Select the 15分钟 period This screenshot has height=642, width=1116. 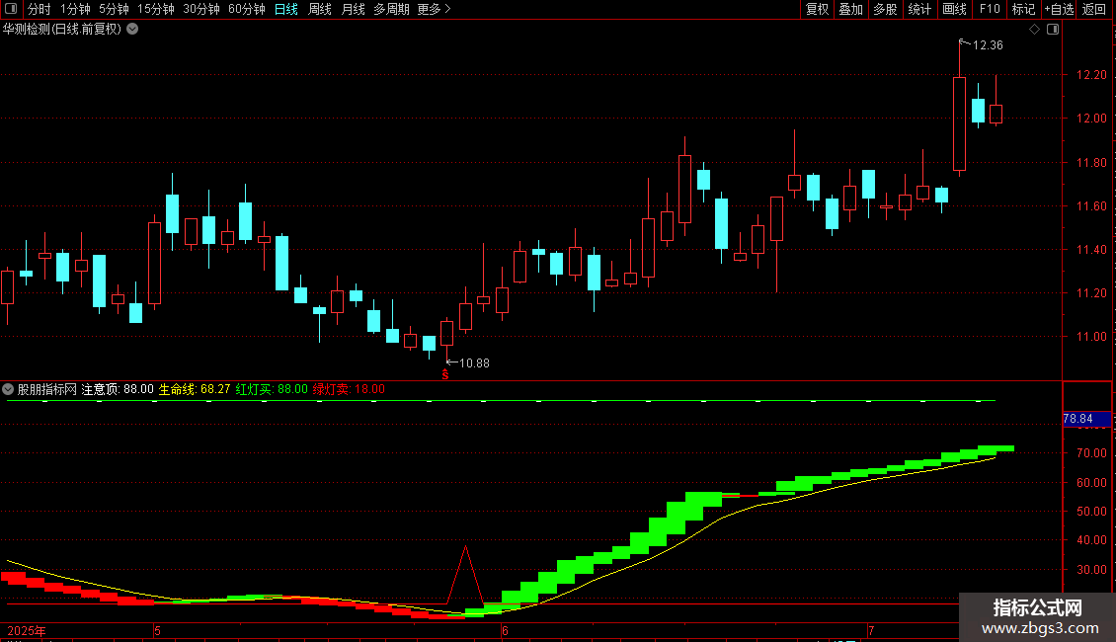click(156, 9)
